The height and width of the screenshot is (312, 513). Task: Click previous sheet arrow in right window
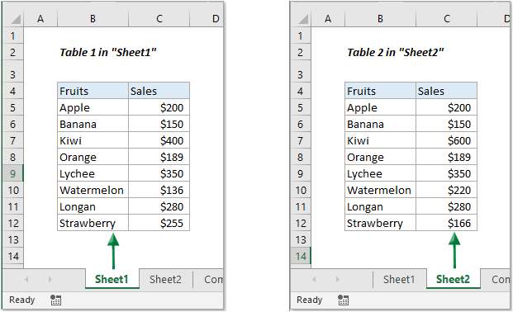pos(314,279)
